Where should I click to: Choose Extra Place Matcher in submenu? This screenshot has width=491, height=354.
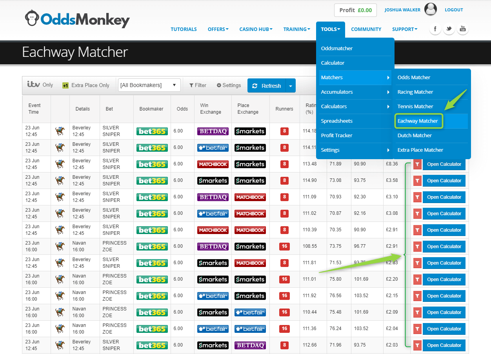pos(432,150)
